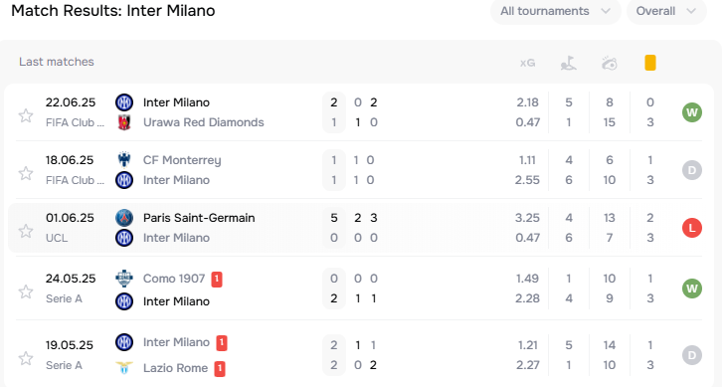
Task: Click the yellow card column icon
Action: coord(650,63)
